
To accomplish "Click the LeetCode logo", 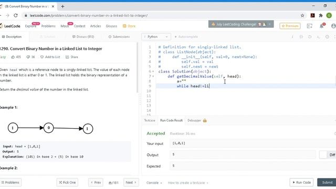I will 10,26.
